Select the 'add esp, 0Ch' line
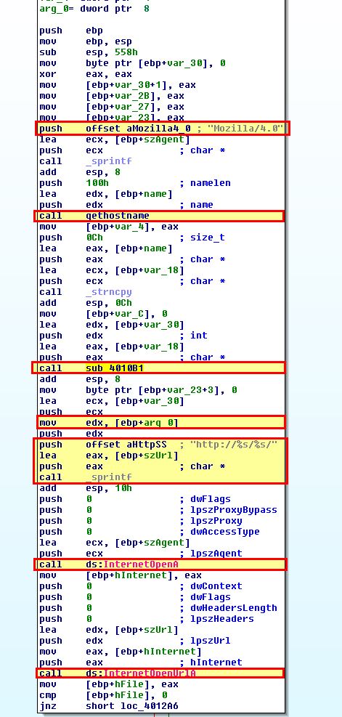 [86, 303]
